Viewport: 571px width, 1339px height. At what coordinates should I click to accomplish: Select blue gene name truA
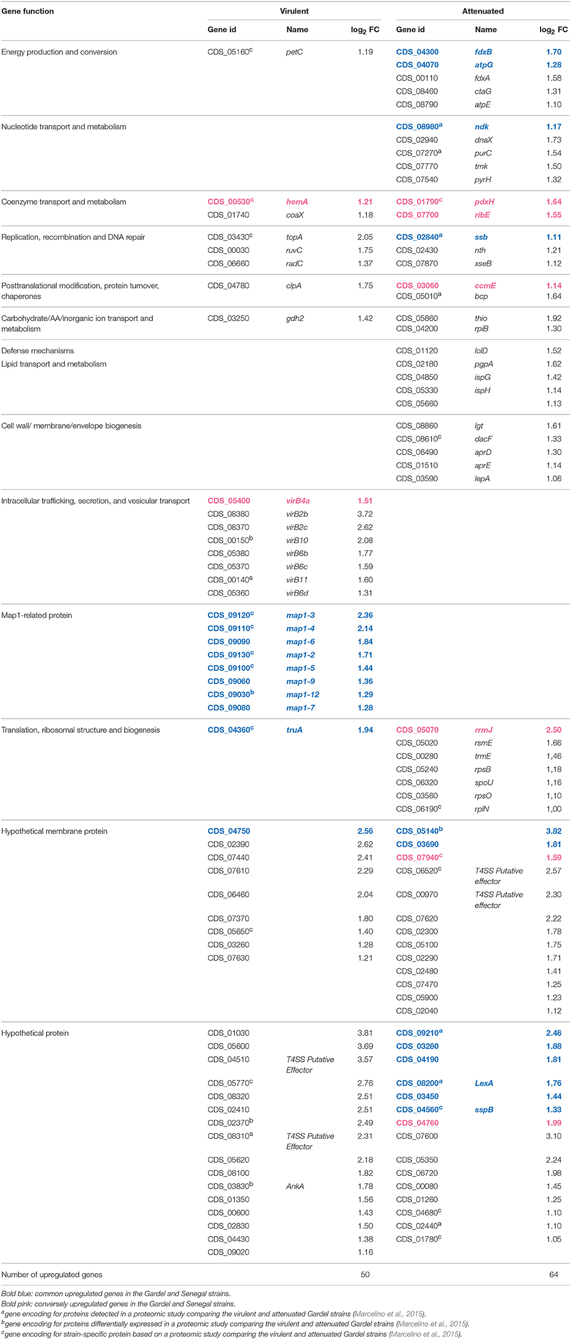click(294, 730)
